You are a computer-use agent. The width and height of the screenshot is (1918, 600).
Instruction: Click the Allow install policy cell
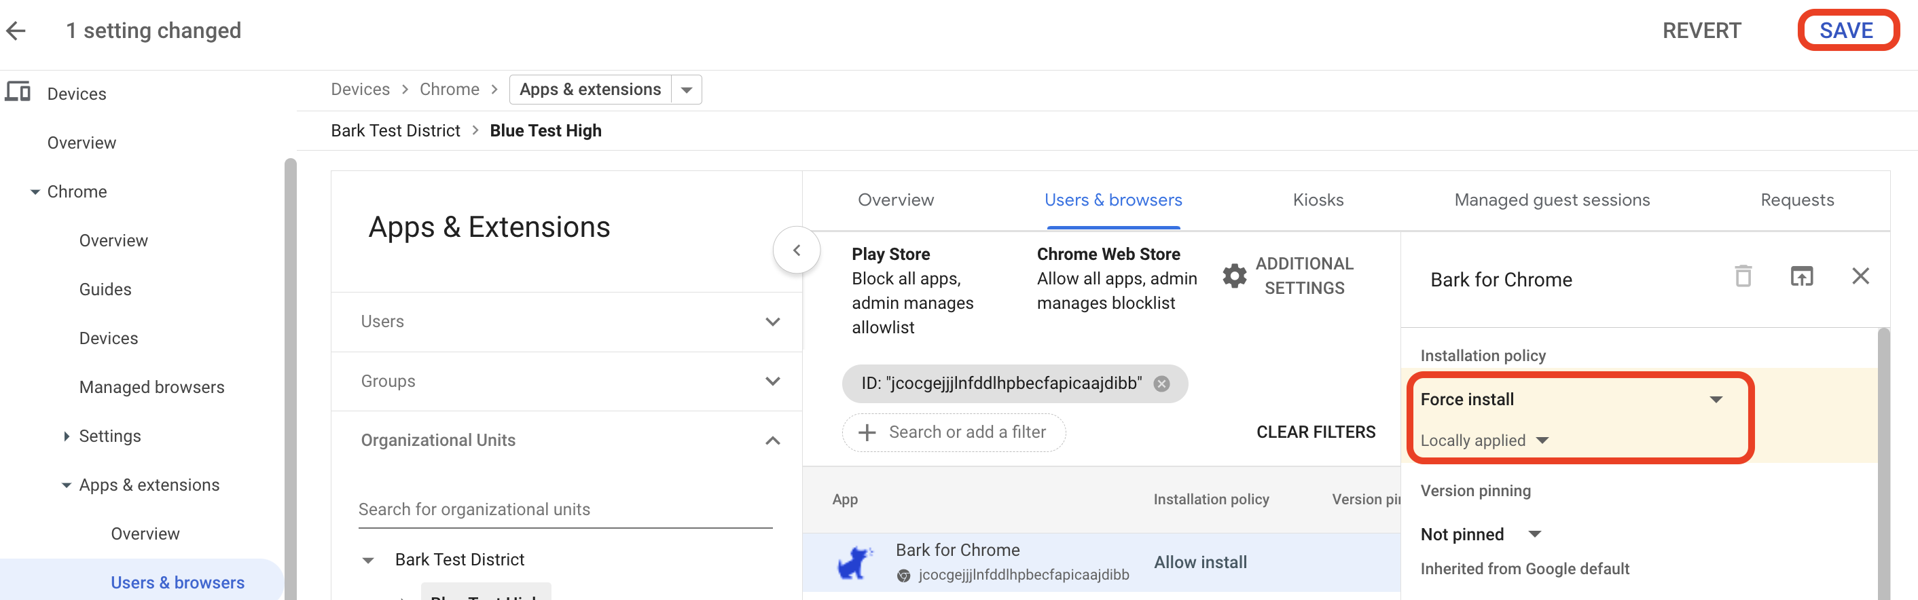click(1200, 563)
